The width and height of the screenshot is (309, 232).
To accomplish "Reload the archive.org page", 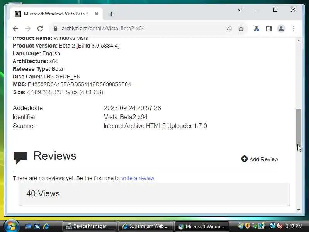I will click(x=40, y=29).
